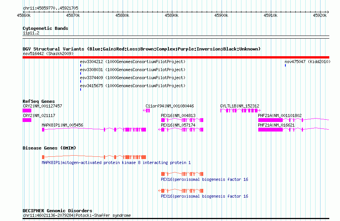Click the 45920k ruler tick label
This screenshot has height=221, width=340.
tap(320, 15)
